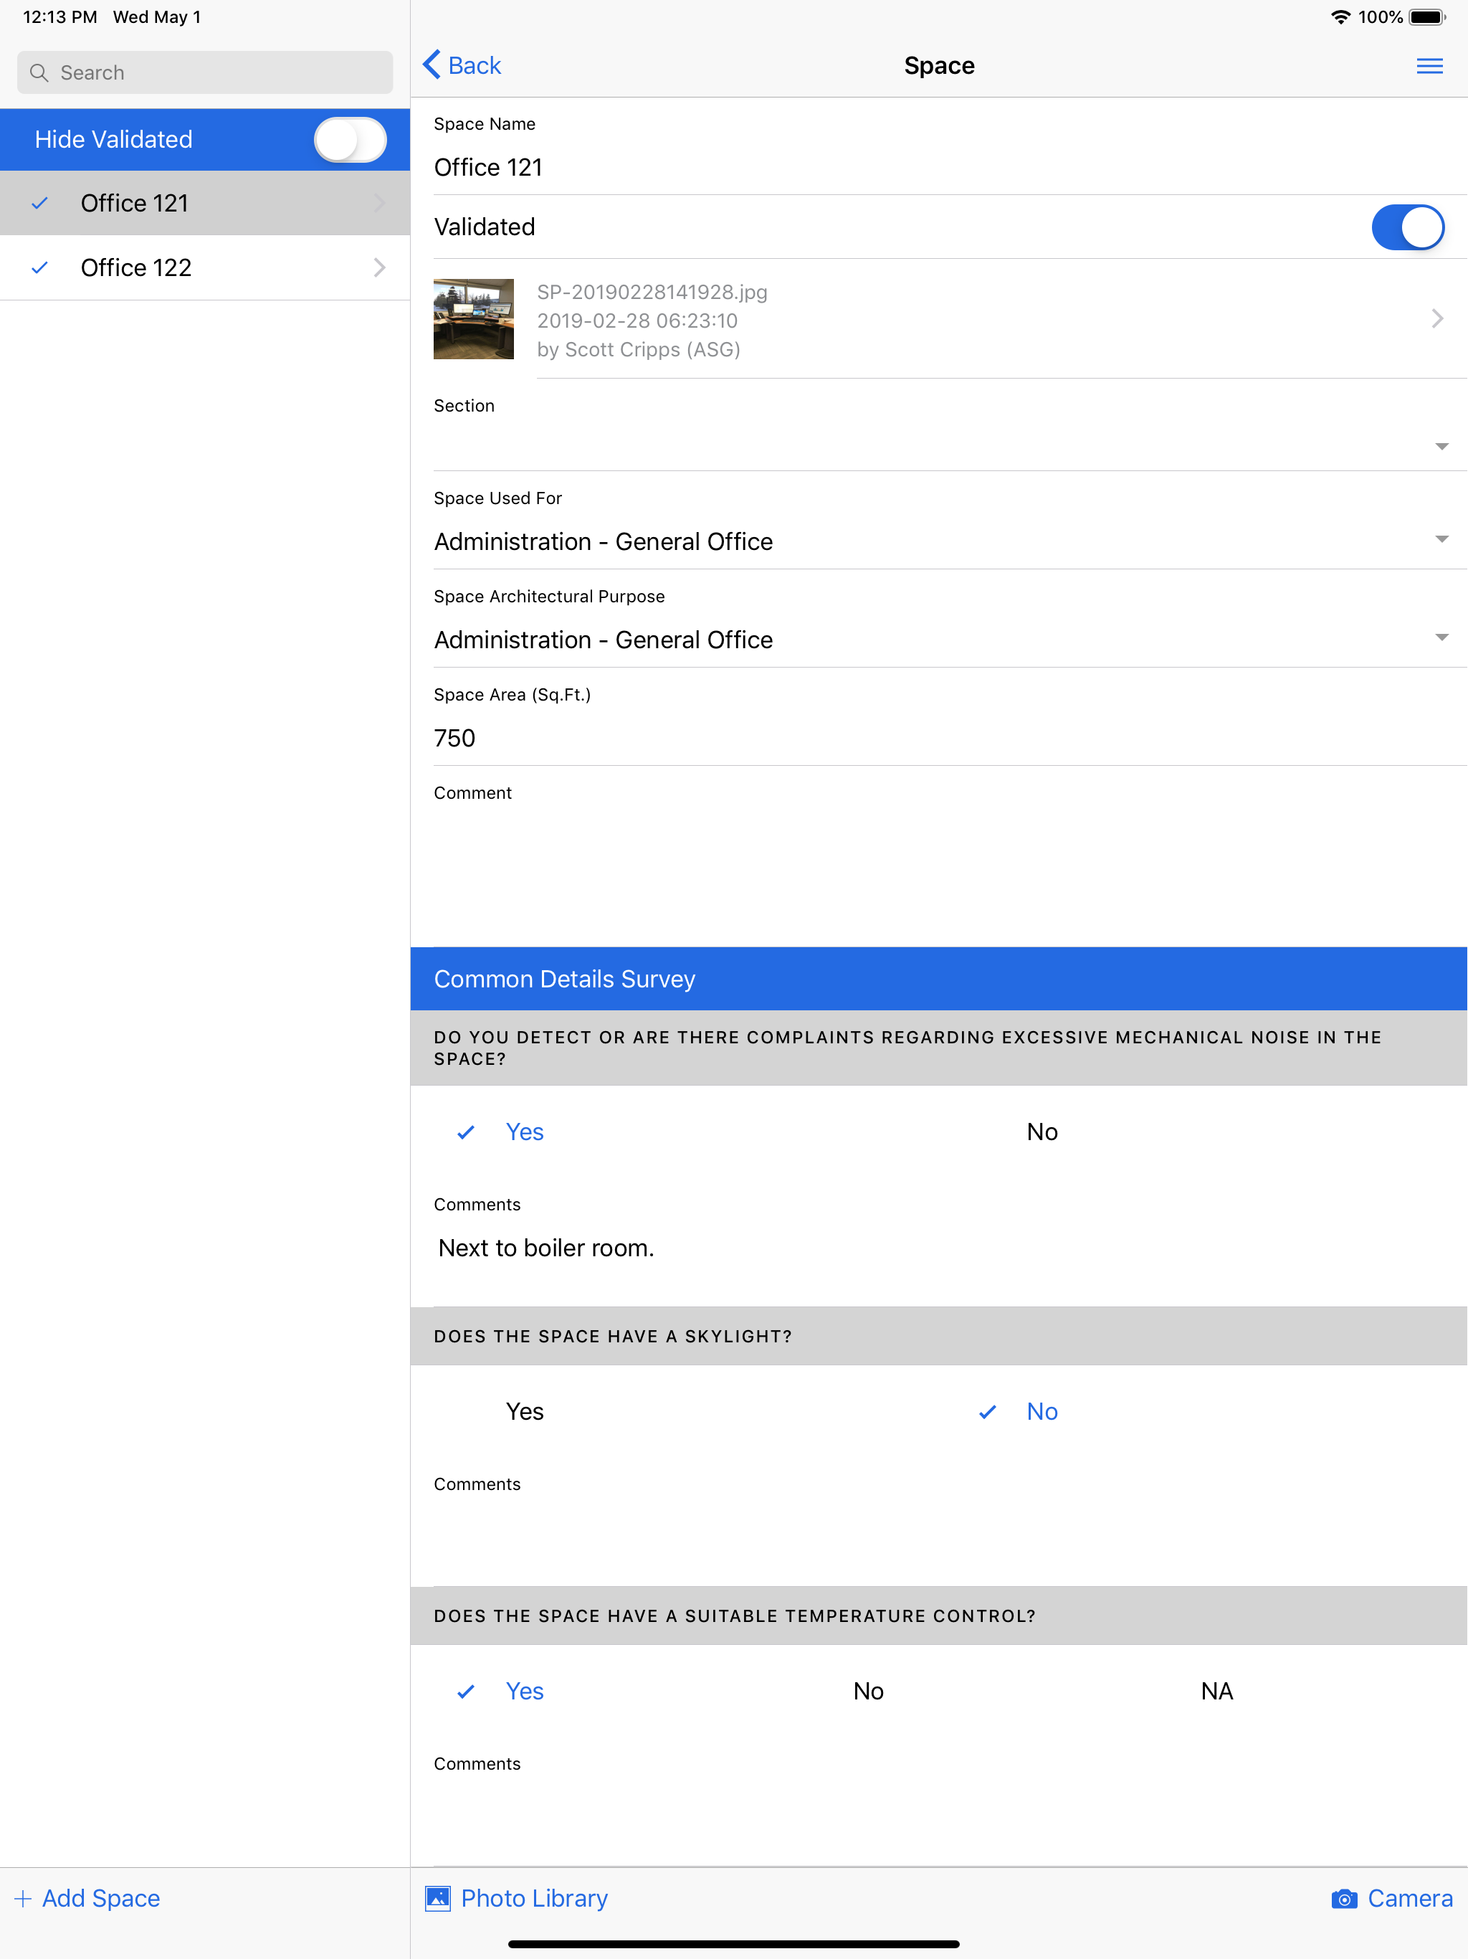The image size is (1468, 1959).
Task: Select Yes for skylight question
Action: coord(524,1412)
